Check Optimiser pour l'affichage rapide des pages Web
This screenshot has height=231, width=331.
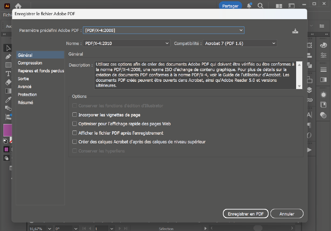[75, 124]
